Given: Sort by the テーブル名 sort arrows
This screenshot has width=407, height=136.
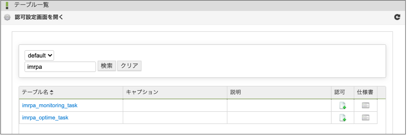Looking at the screenshot, I should 51,92.
